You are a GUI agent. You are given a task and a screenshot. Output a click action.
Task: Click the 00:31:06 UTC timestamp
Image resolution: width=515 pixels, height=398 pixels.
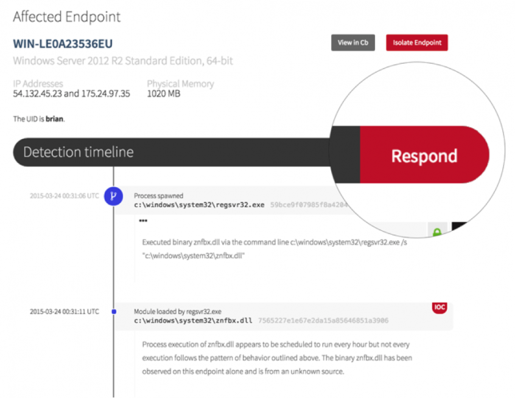(64, 196)
